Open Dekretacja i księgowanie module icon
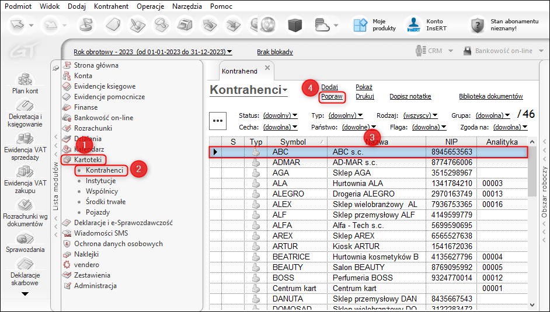 point(25,107)
